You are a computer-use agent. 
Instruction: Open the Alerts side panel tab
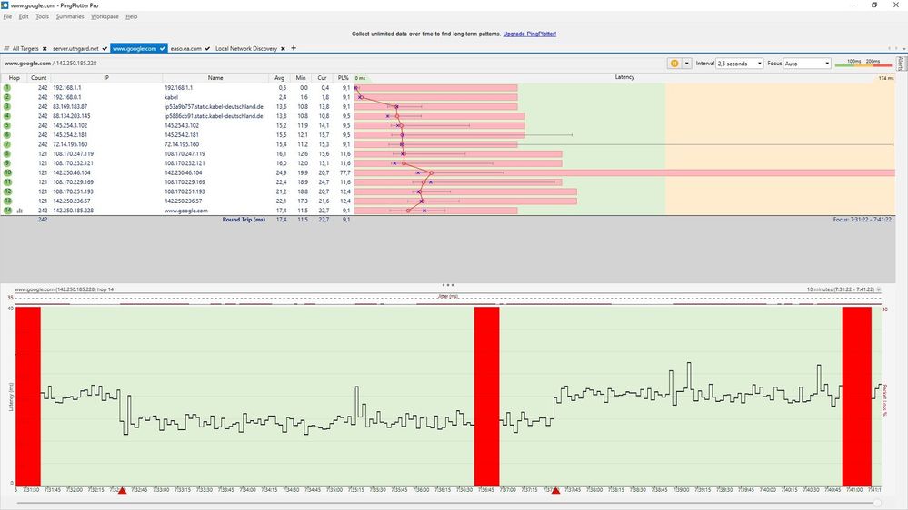pos(900,64)
